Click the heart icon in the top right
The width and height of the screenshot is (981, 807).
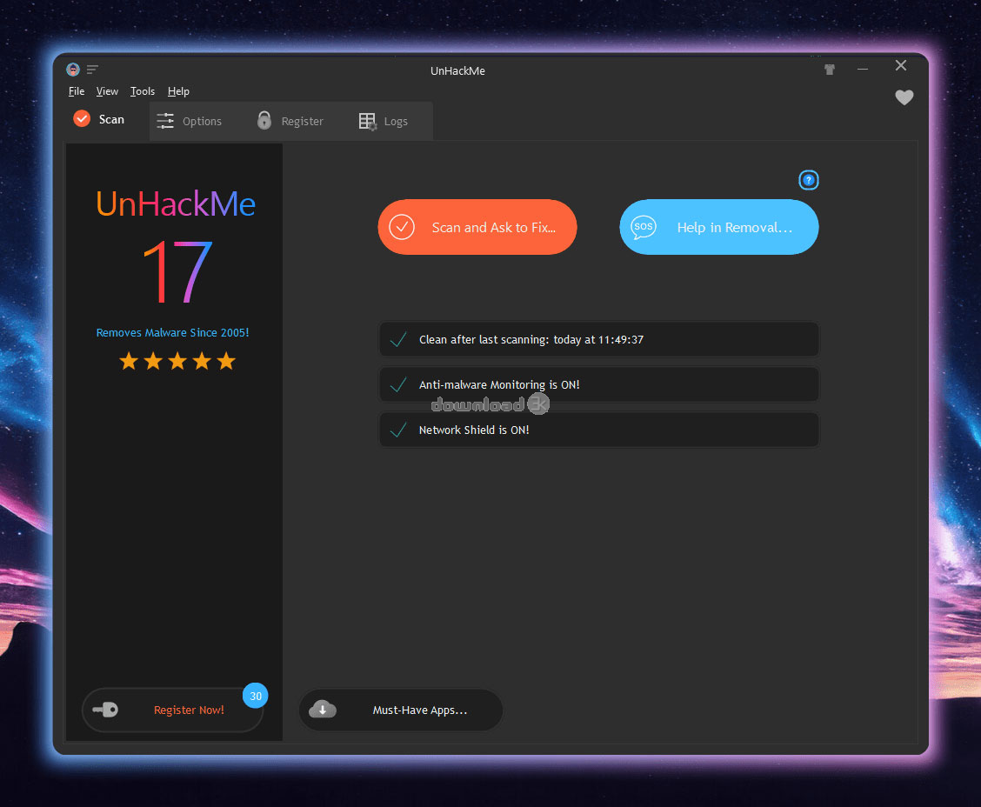[x=904, y=97]
